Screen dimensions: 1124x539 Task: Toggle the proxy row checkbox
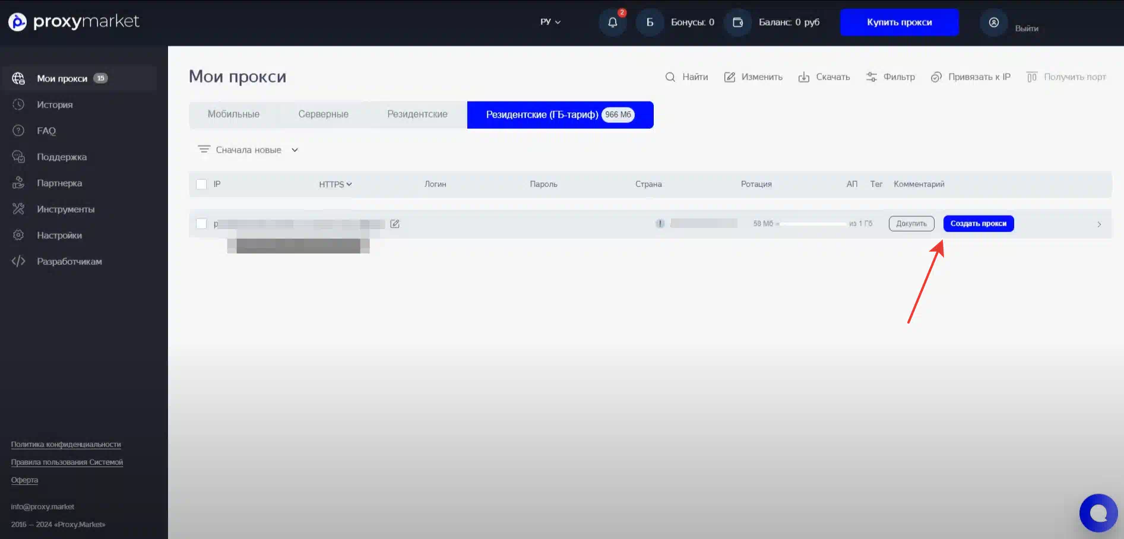pyautogui.click(x=201, y=224)
